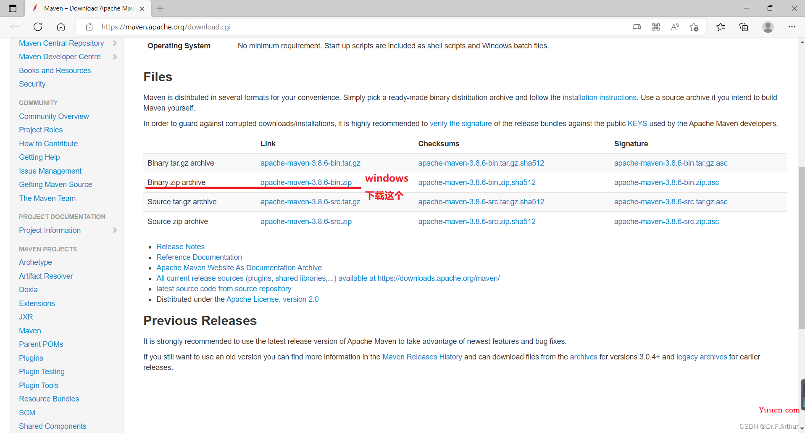The height and width of the screenshot is (433, 805).
Task: Add page to favorites star icon
Action: pyautogui.click(x=694, y=27)
